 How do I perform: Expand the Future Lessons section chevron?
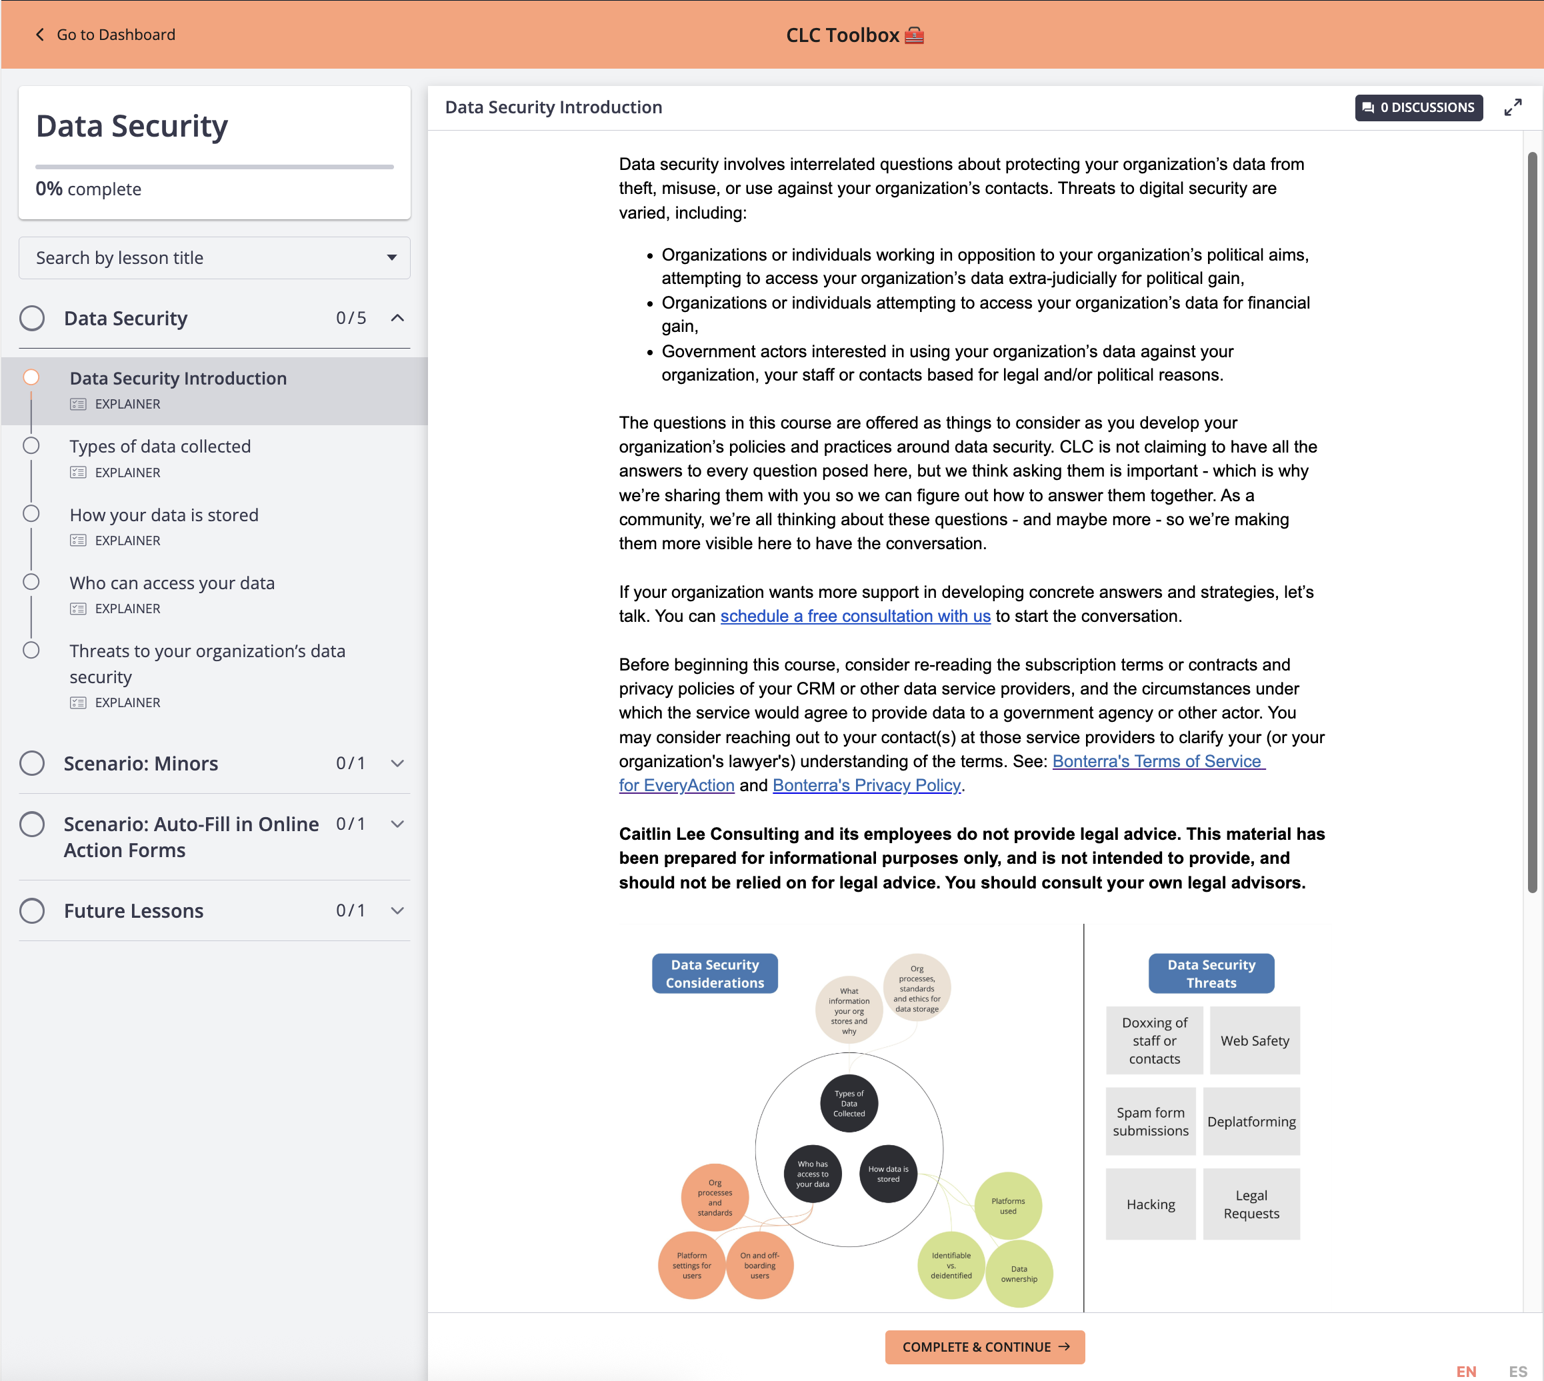[397, 910]
